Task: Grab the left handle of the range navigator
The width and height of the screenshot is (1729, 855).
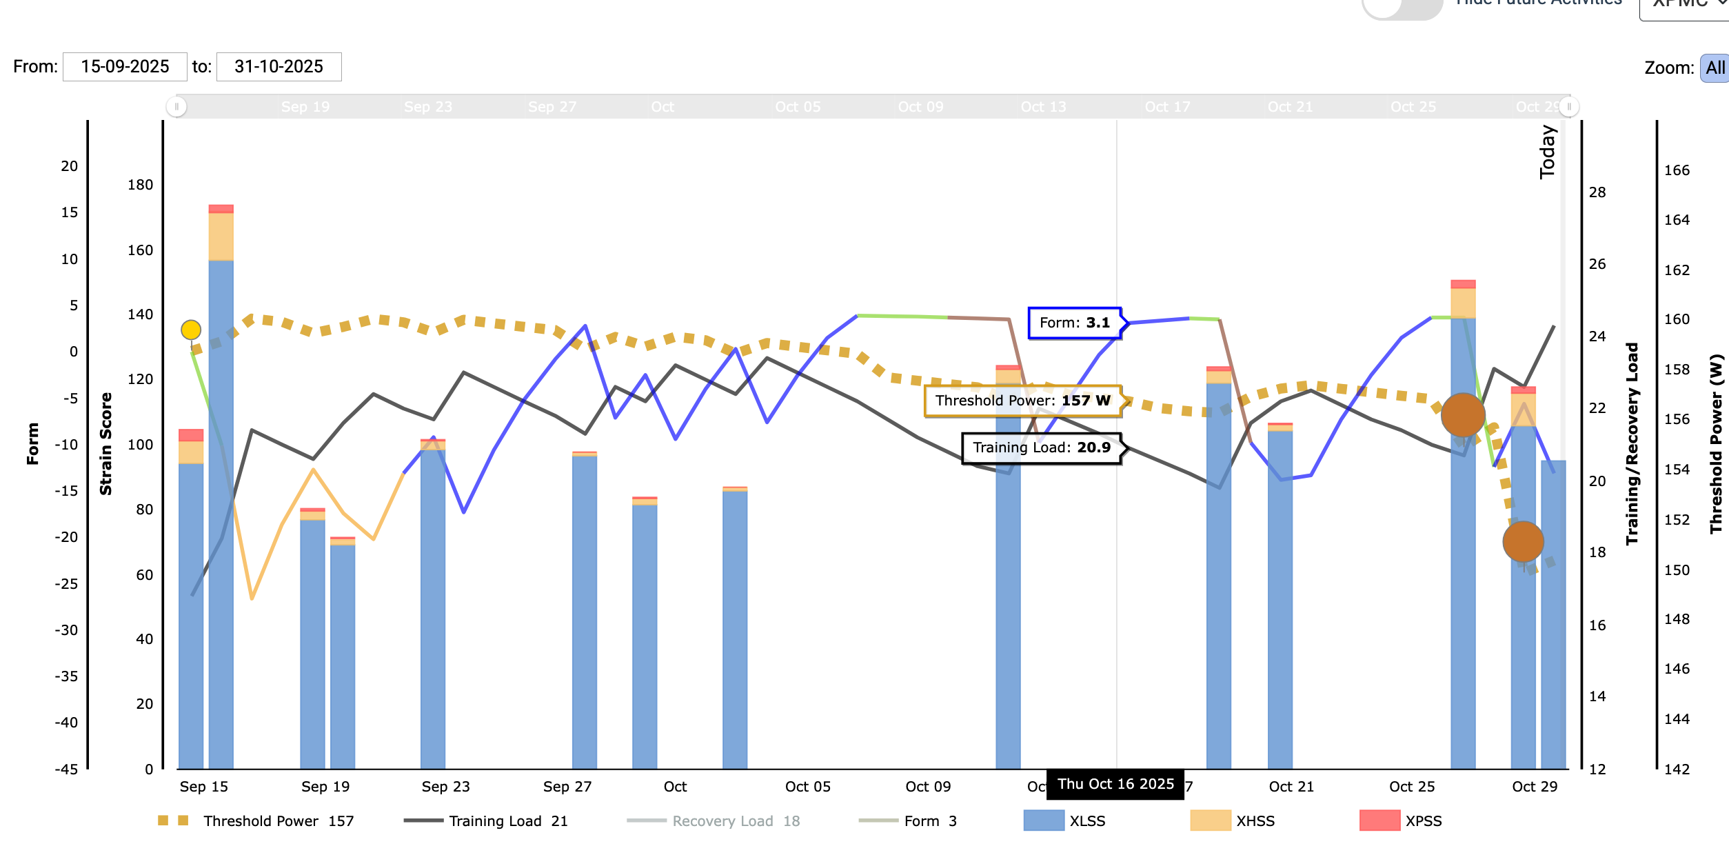Action: (176, 107)
